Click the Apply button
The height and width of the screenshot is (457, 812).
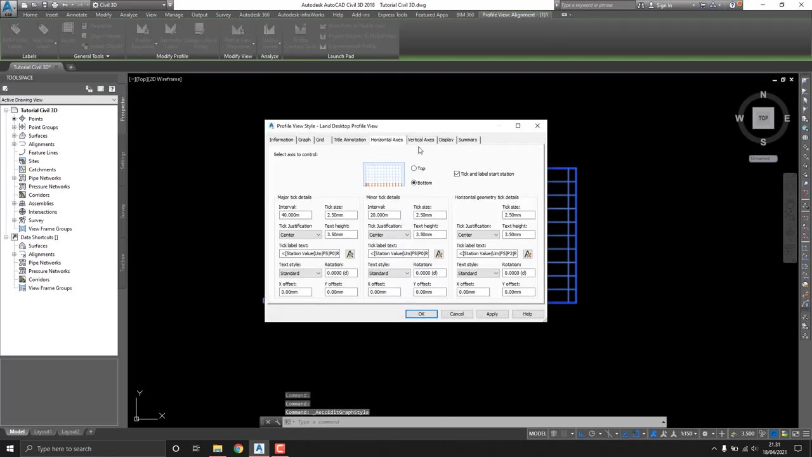492,314
